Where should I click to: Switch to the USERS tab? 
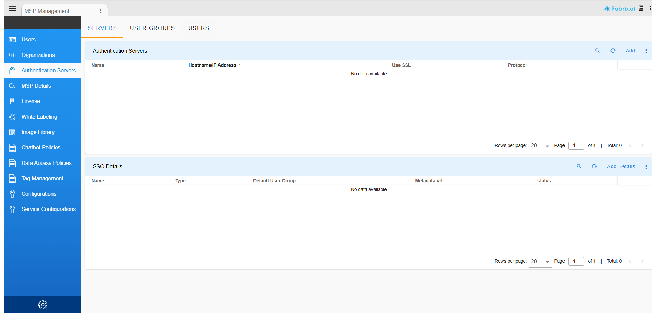(199, 28)
